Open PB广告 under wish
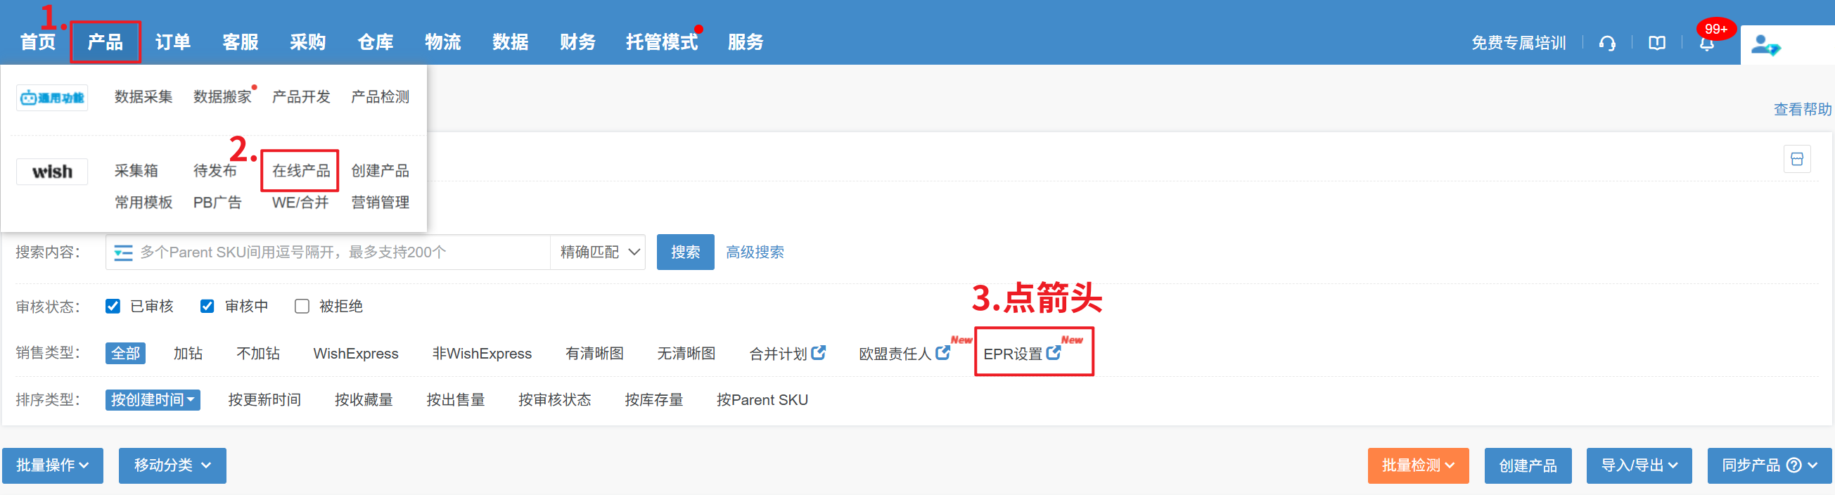The image size is (1835, 495). (217, 202)
